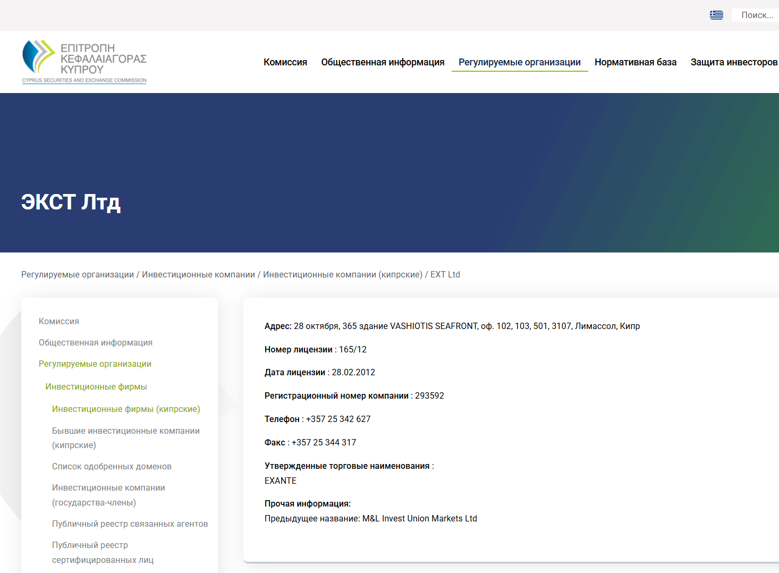The width and height of the screenshot is (779, 573).
Task: Select Инвестиционные фирмы (кипрские) in the sidebar
Action: 126,409
